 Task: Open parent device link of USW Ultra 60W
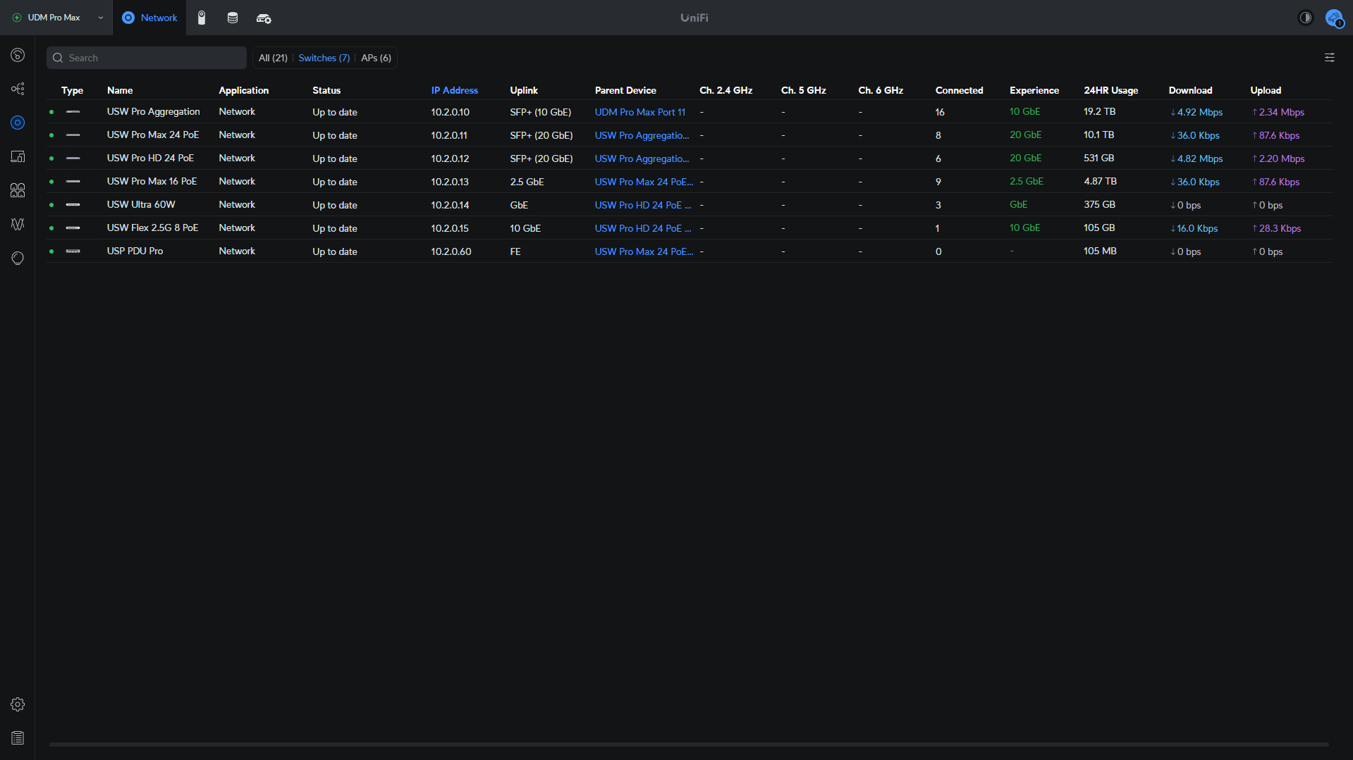tap(643, 205)
